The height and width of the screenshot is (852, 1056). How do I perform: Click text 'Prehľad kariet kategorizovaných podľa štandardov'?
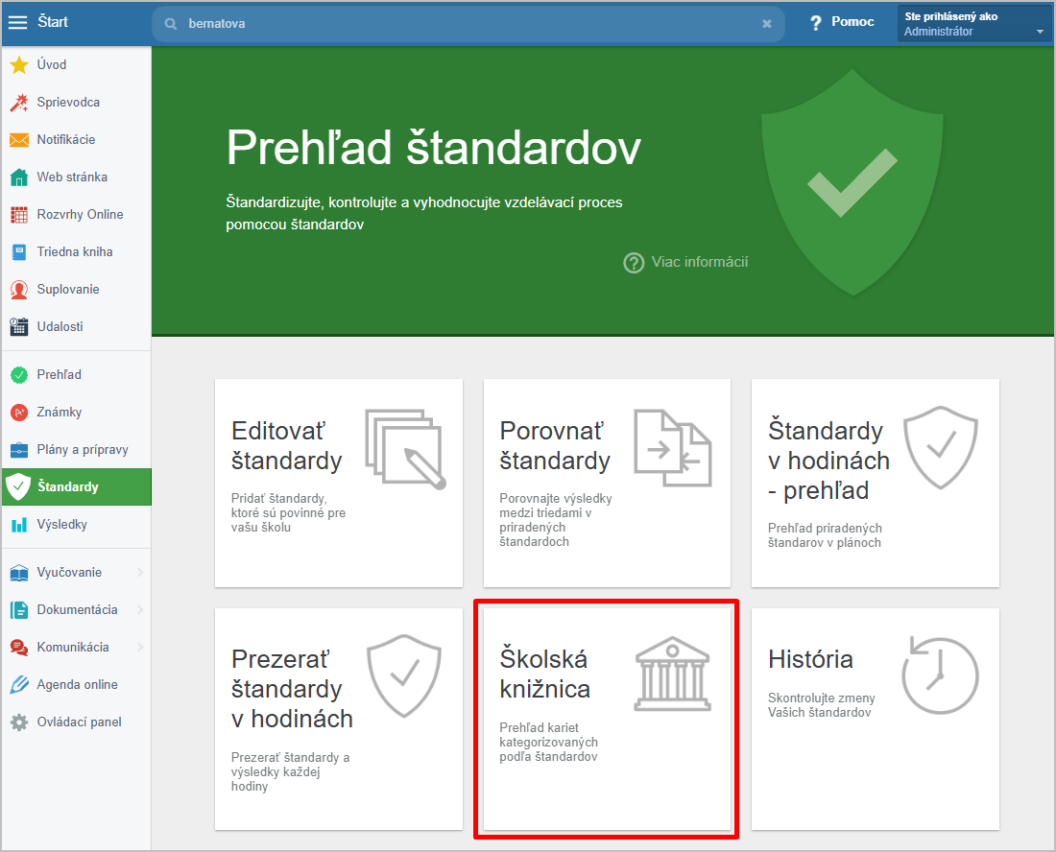[x=548, y=743]
